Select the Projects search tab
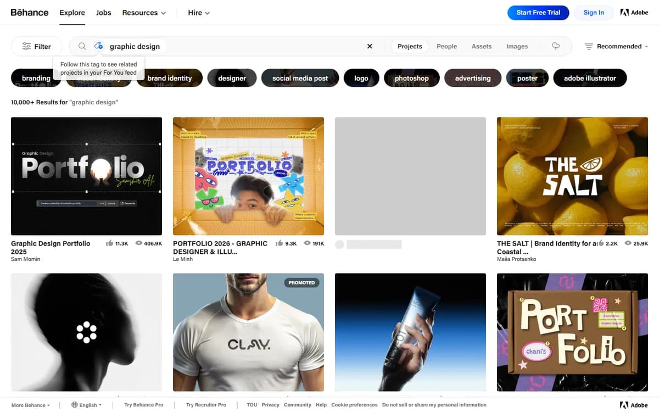659x412 pixels. pos(410,46)
